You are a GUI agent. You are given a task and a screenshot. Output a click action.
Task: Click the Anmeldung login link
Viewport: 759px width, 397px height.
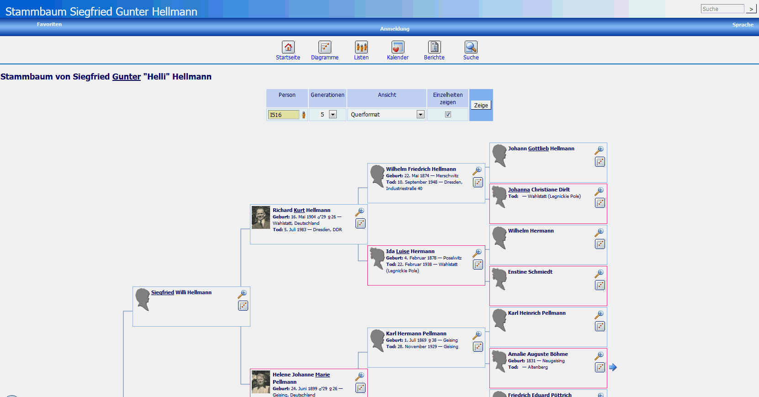point(394,29)
